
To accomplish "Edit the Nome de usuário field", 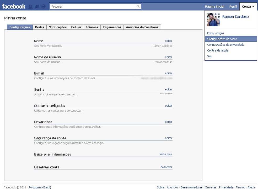I will [169, 57].
